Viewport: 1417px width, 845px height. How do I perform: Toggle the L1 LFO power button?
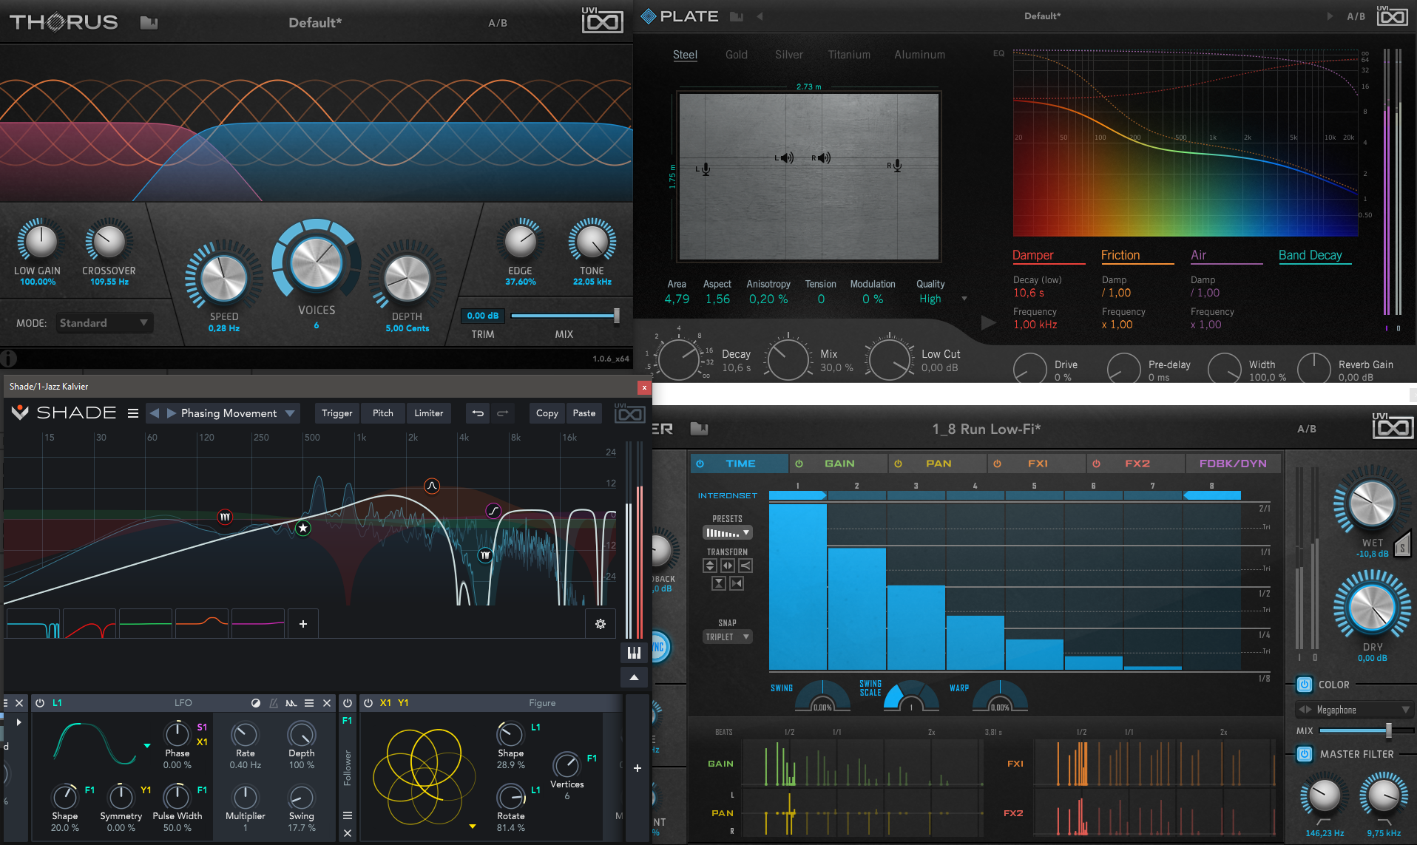40,703
